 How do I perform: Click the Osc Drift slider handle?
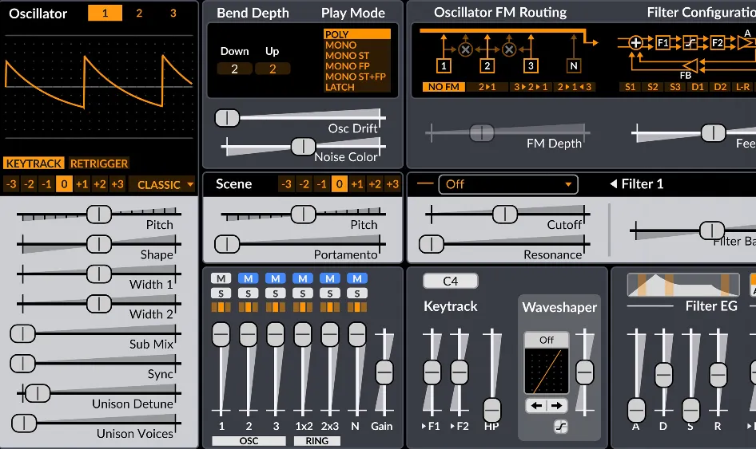click(x=227, y=118)
